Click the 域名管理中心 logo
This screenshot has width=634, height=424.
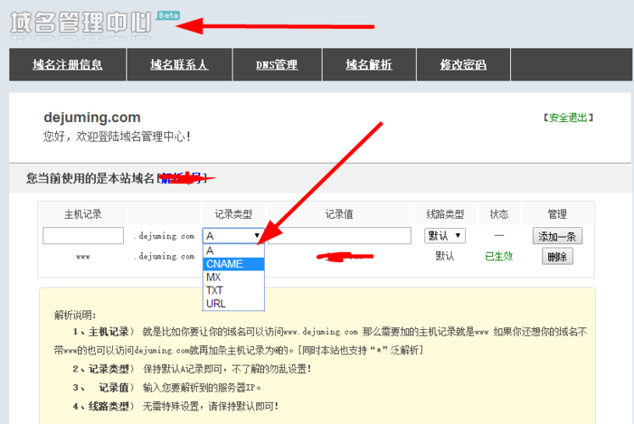click(x=81, y=23)
